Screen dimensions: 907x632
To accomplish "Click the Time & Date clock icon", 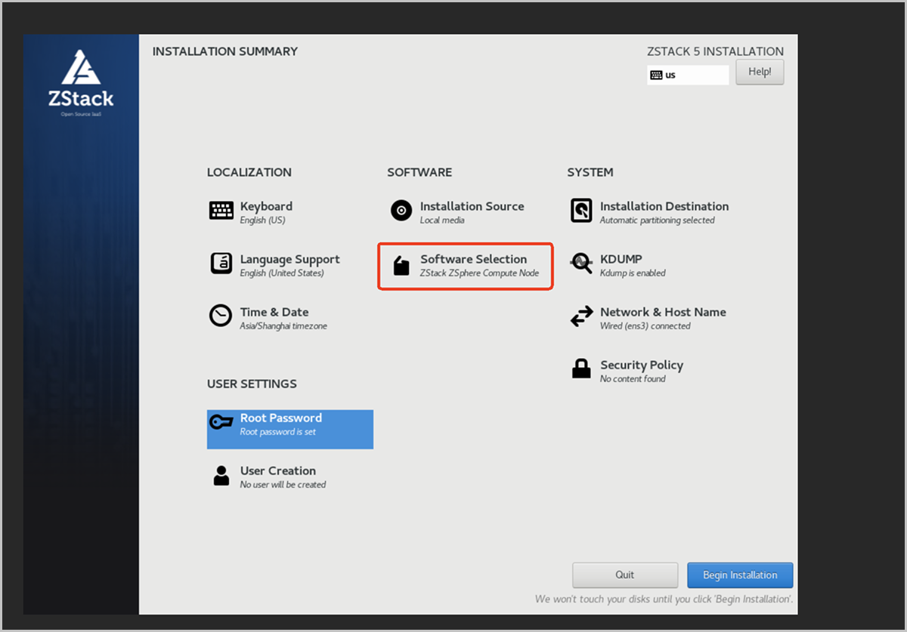I will (221, 316).
